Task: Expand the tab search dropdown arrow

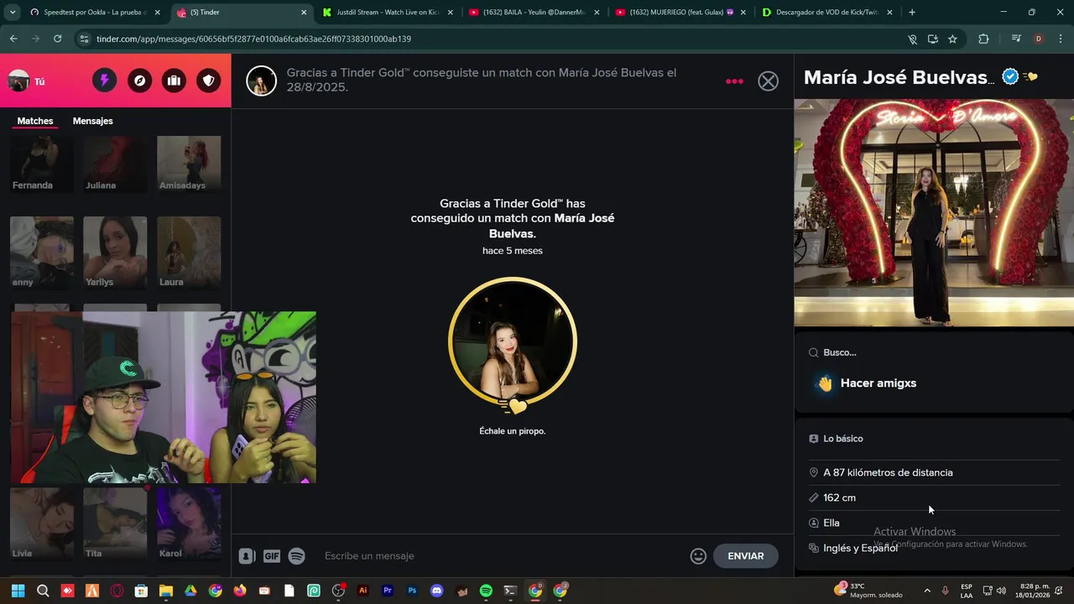Action: point(12,13)
